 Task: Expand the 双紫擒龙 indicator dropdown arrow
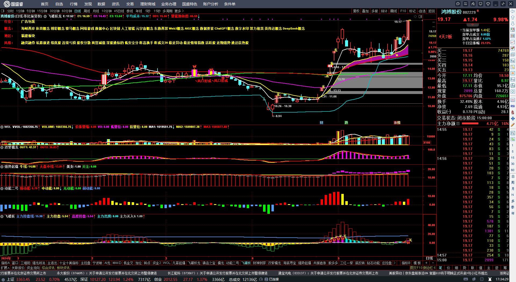(2, 147)
